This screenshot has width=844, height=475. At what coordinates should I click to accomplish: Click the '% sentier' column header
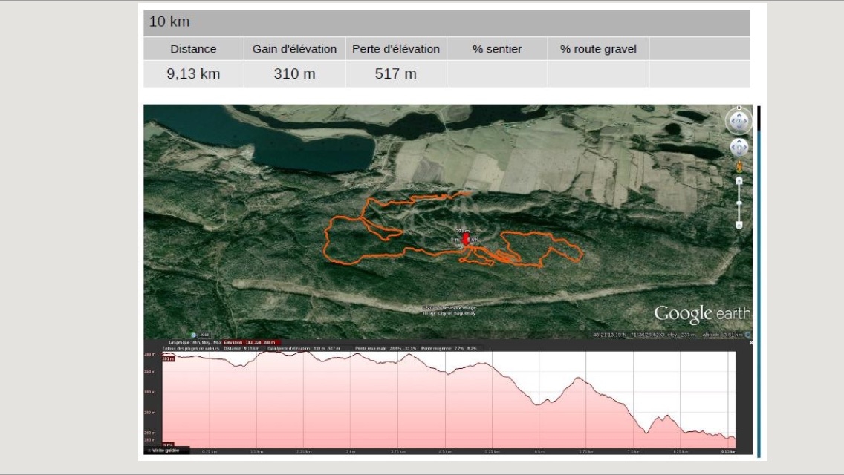[497, 49]
